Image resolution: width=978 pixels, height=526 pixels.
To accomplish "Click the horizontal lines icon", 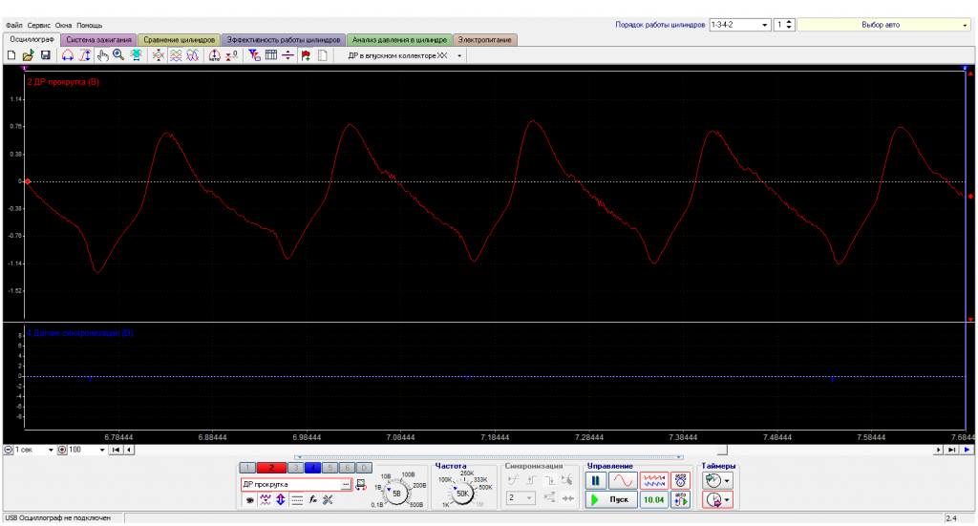I will pos(297,500).
